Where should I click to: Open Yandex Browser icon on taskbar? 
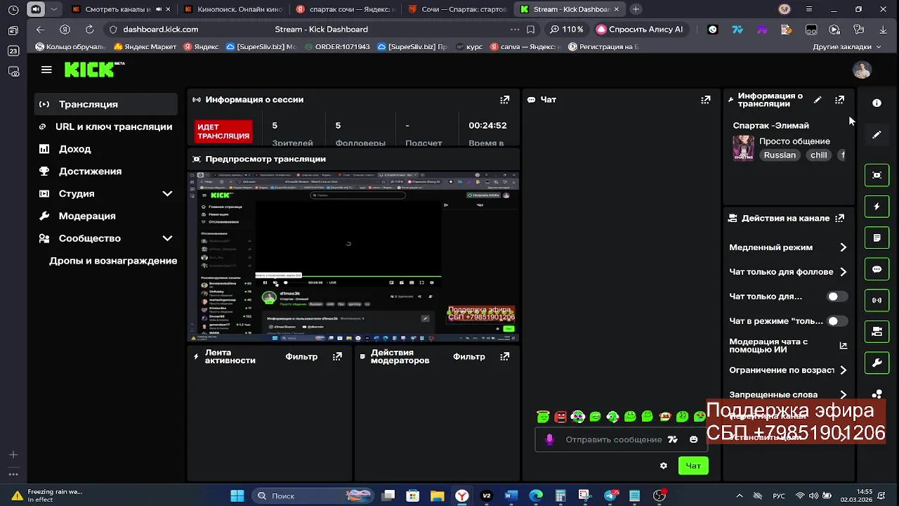tap(461, 495)
